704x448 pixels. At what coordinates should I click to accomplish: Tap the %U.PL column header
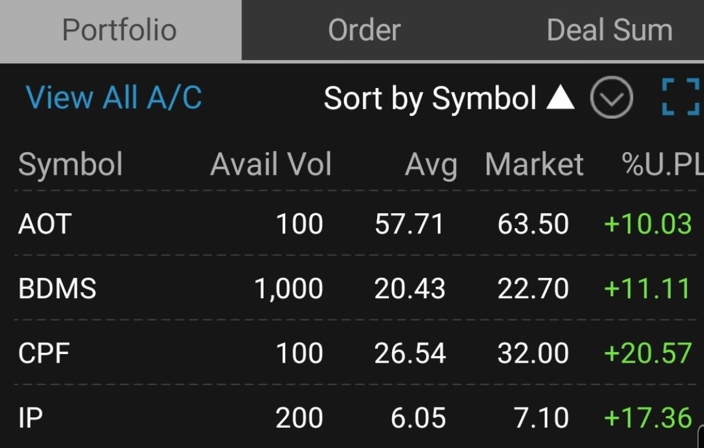[662, 164]
